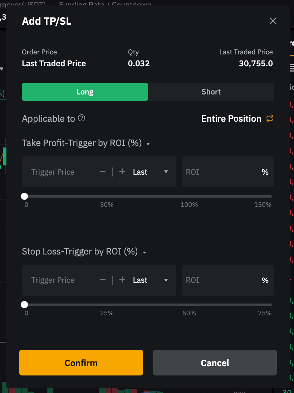Close the Add TP/SL dialog
The width and height of the screenshot is (294, 393).
click(273, 21)
